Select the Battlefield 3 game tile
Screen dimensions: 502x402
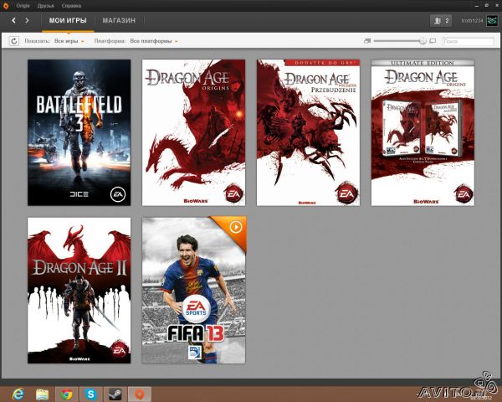click(x=79, y=132)
